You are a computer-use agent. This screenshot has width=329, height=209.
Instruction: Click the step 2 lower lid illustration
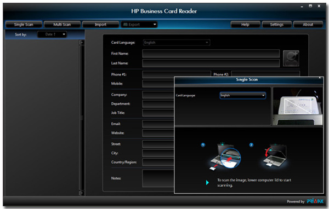tap(275, 155)
